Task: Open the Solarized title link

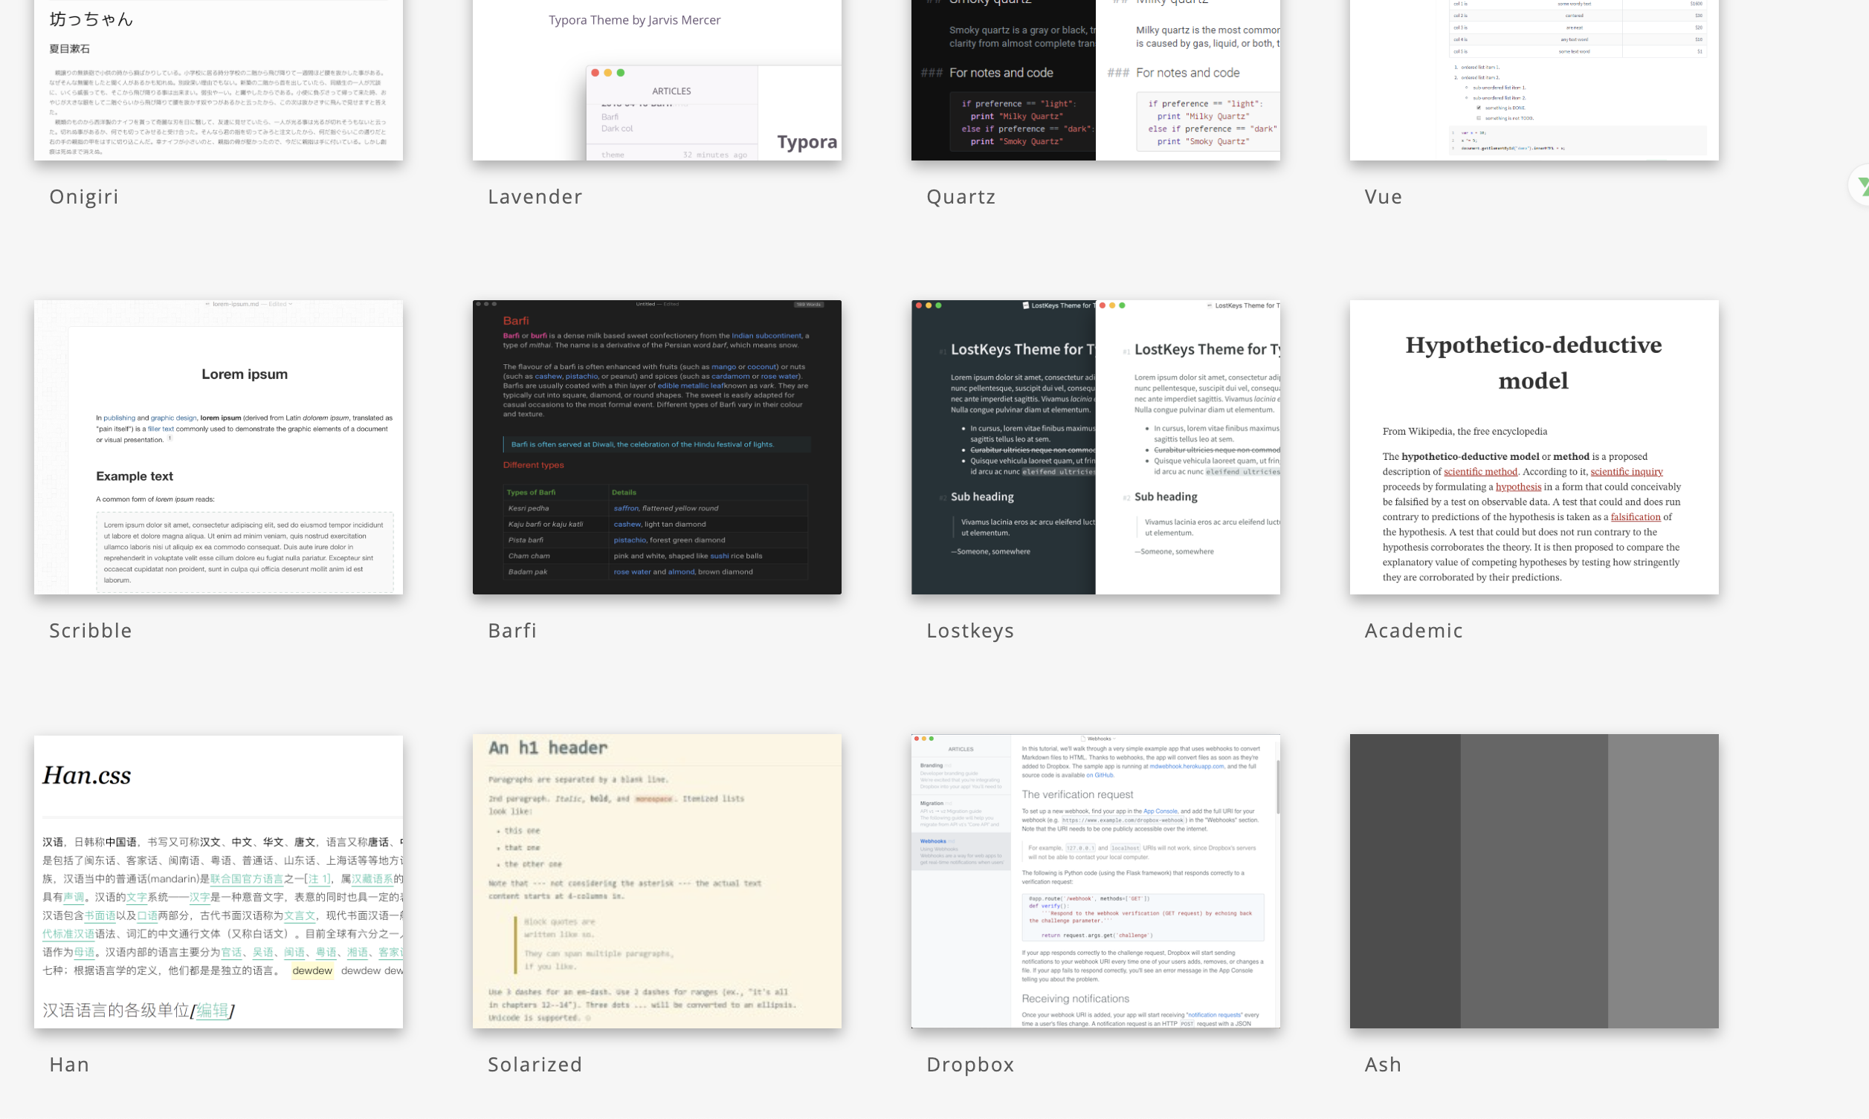Action: tap(535, 1064)
